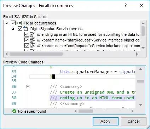The height and width of the screenshot is (129, 150).
Task: Uncheck the DigitalSignatureService.svc.cs checkbox
Action: [20, 29]
